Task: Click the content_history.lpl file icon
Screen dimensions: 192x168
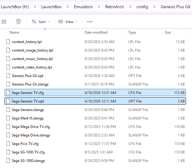Action: pos(8,42)
